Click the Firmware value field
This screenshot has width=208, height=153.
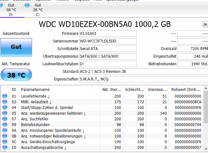pyautogui.click(x=108, y=34)
